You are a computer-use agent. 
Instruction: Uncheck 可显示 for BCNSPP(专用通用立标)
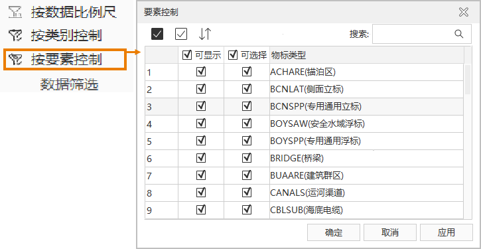(x=201, y=106)
